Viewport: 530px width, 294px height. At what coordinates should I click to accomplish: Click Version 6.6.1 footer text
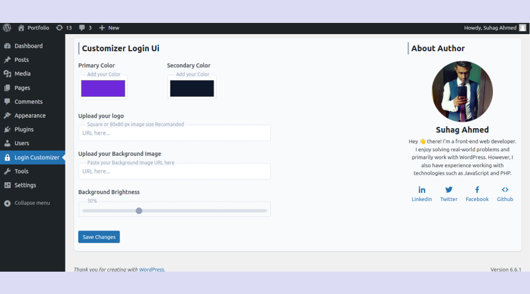tap(506, 269)
